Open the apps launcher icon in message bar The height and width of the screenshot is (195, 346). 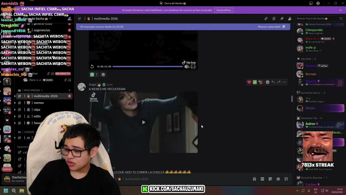(x=286, y=179)
